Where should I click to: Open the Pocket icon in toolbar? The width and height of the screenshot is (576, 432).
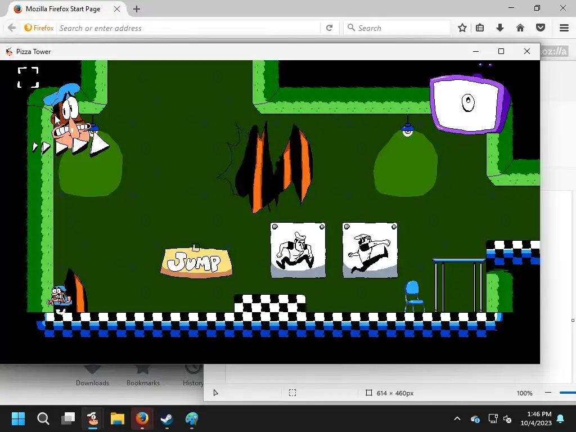pos(541,28)
